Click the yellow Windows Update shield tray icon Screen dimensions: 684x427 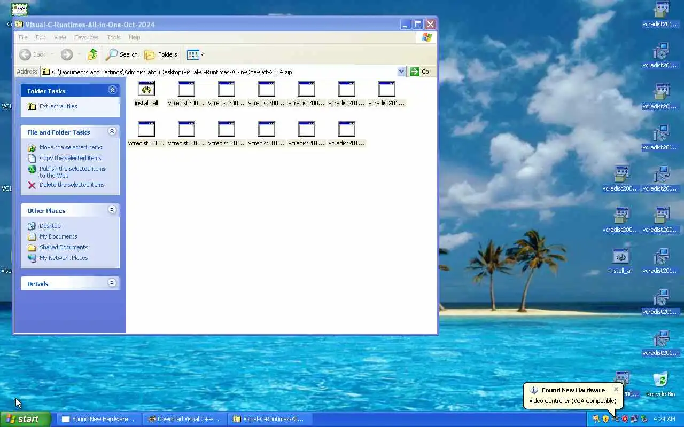(605, 419)
